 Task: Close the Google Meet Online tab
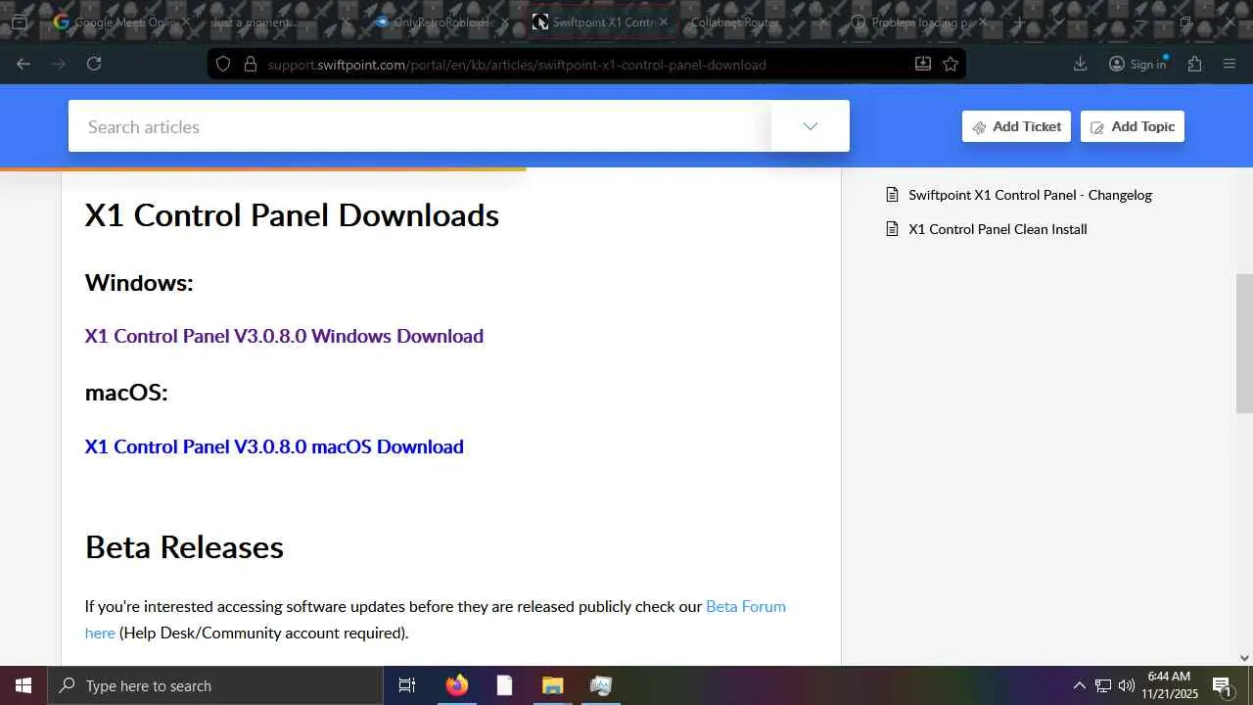(x=187, y=22)
